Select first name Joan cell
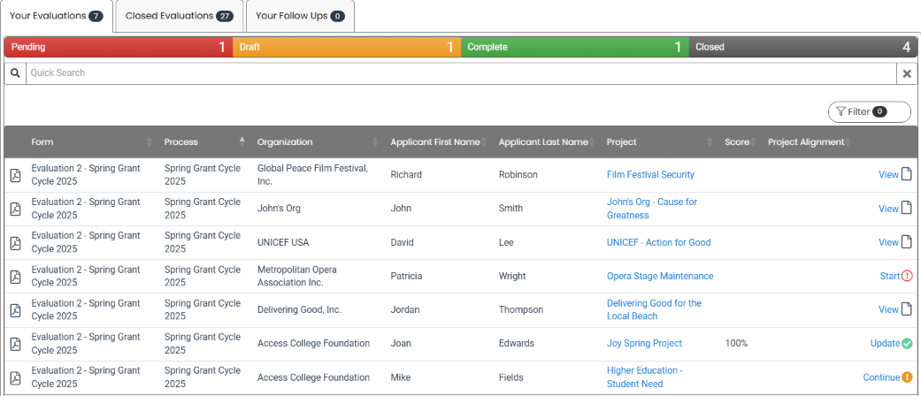Viewport: 921px width, 396px height. (400, 343)
